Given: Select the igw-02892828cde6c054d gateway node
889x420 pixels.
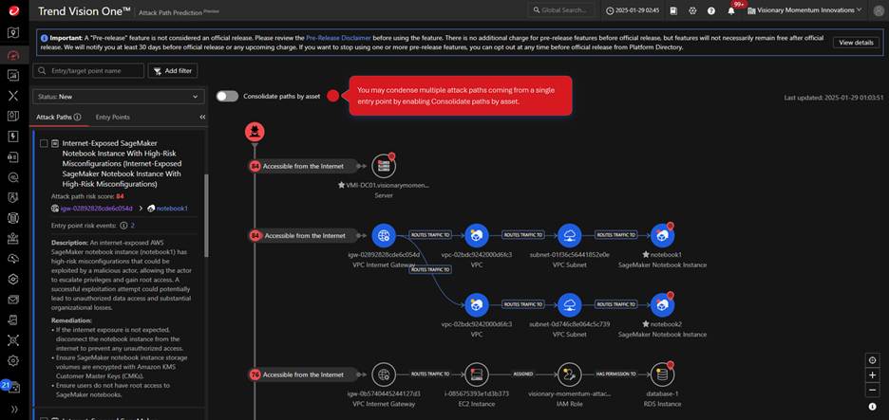Looking at the screenshot, I should tap(384, 235).
